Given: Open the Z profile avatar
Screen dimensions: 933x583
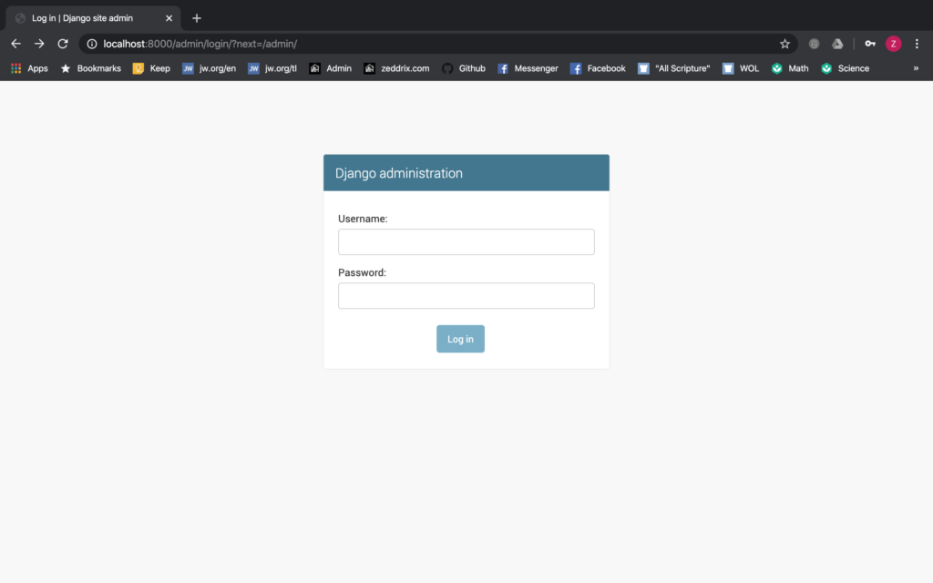Looking at the screenshot, I should pyautogui.click(x=893, y=44).
